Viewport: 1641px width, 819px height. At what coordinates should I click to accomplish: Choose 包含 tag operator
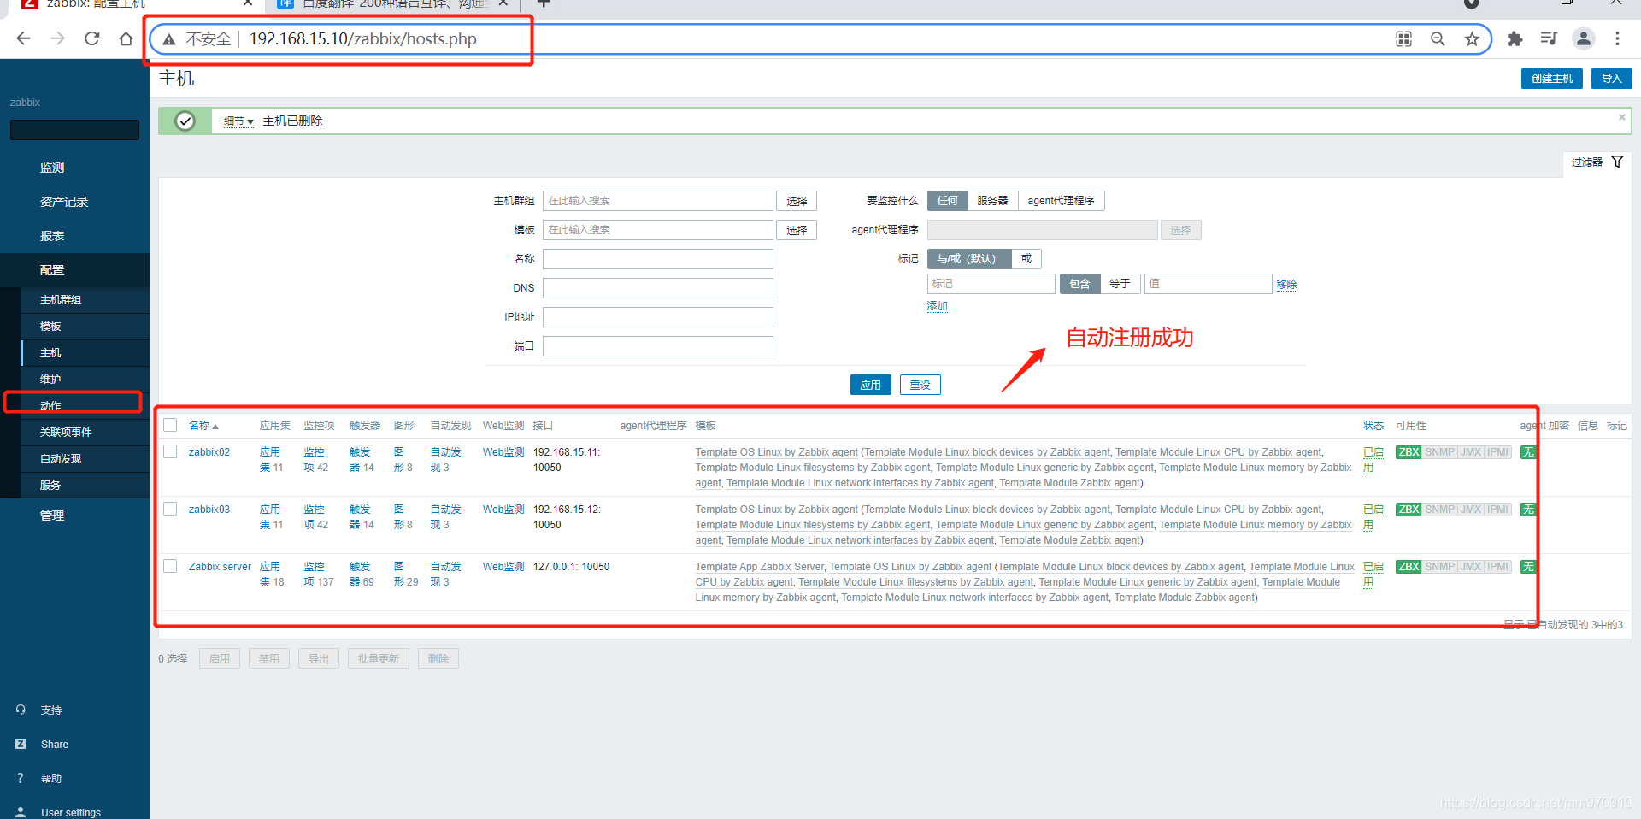click(1079, 284)
